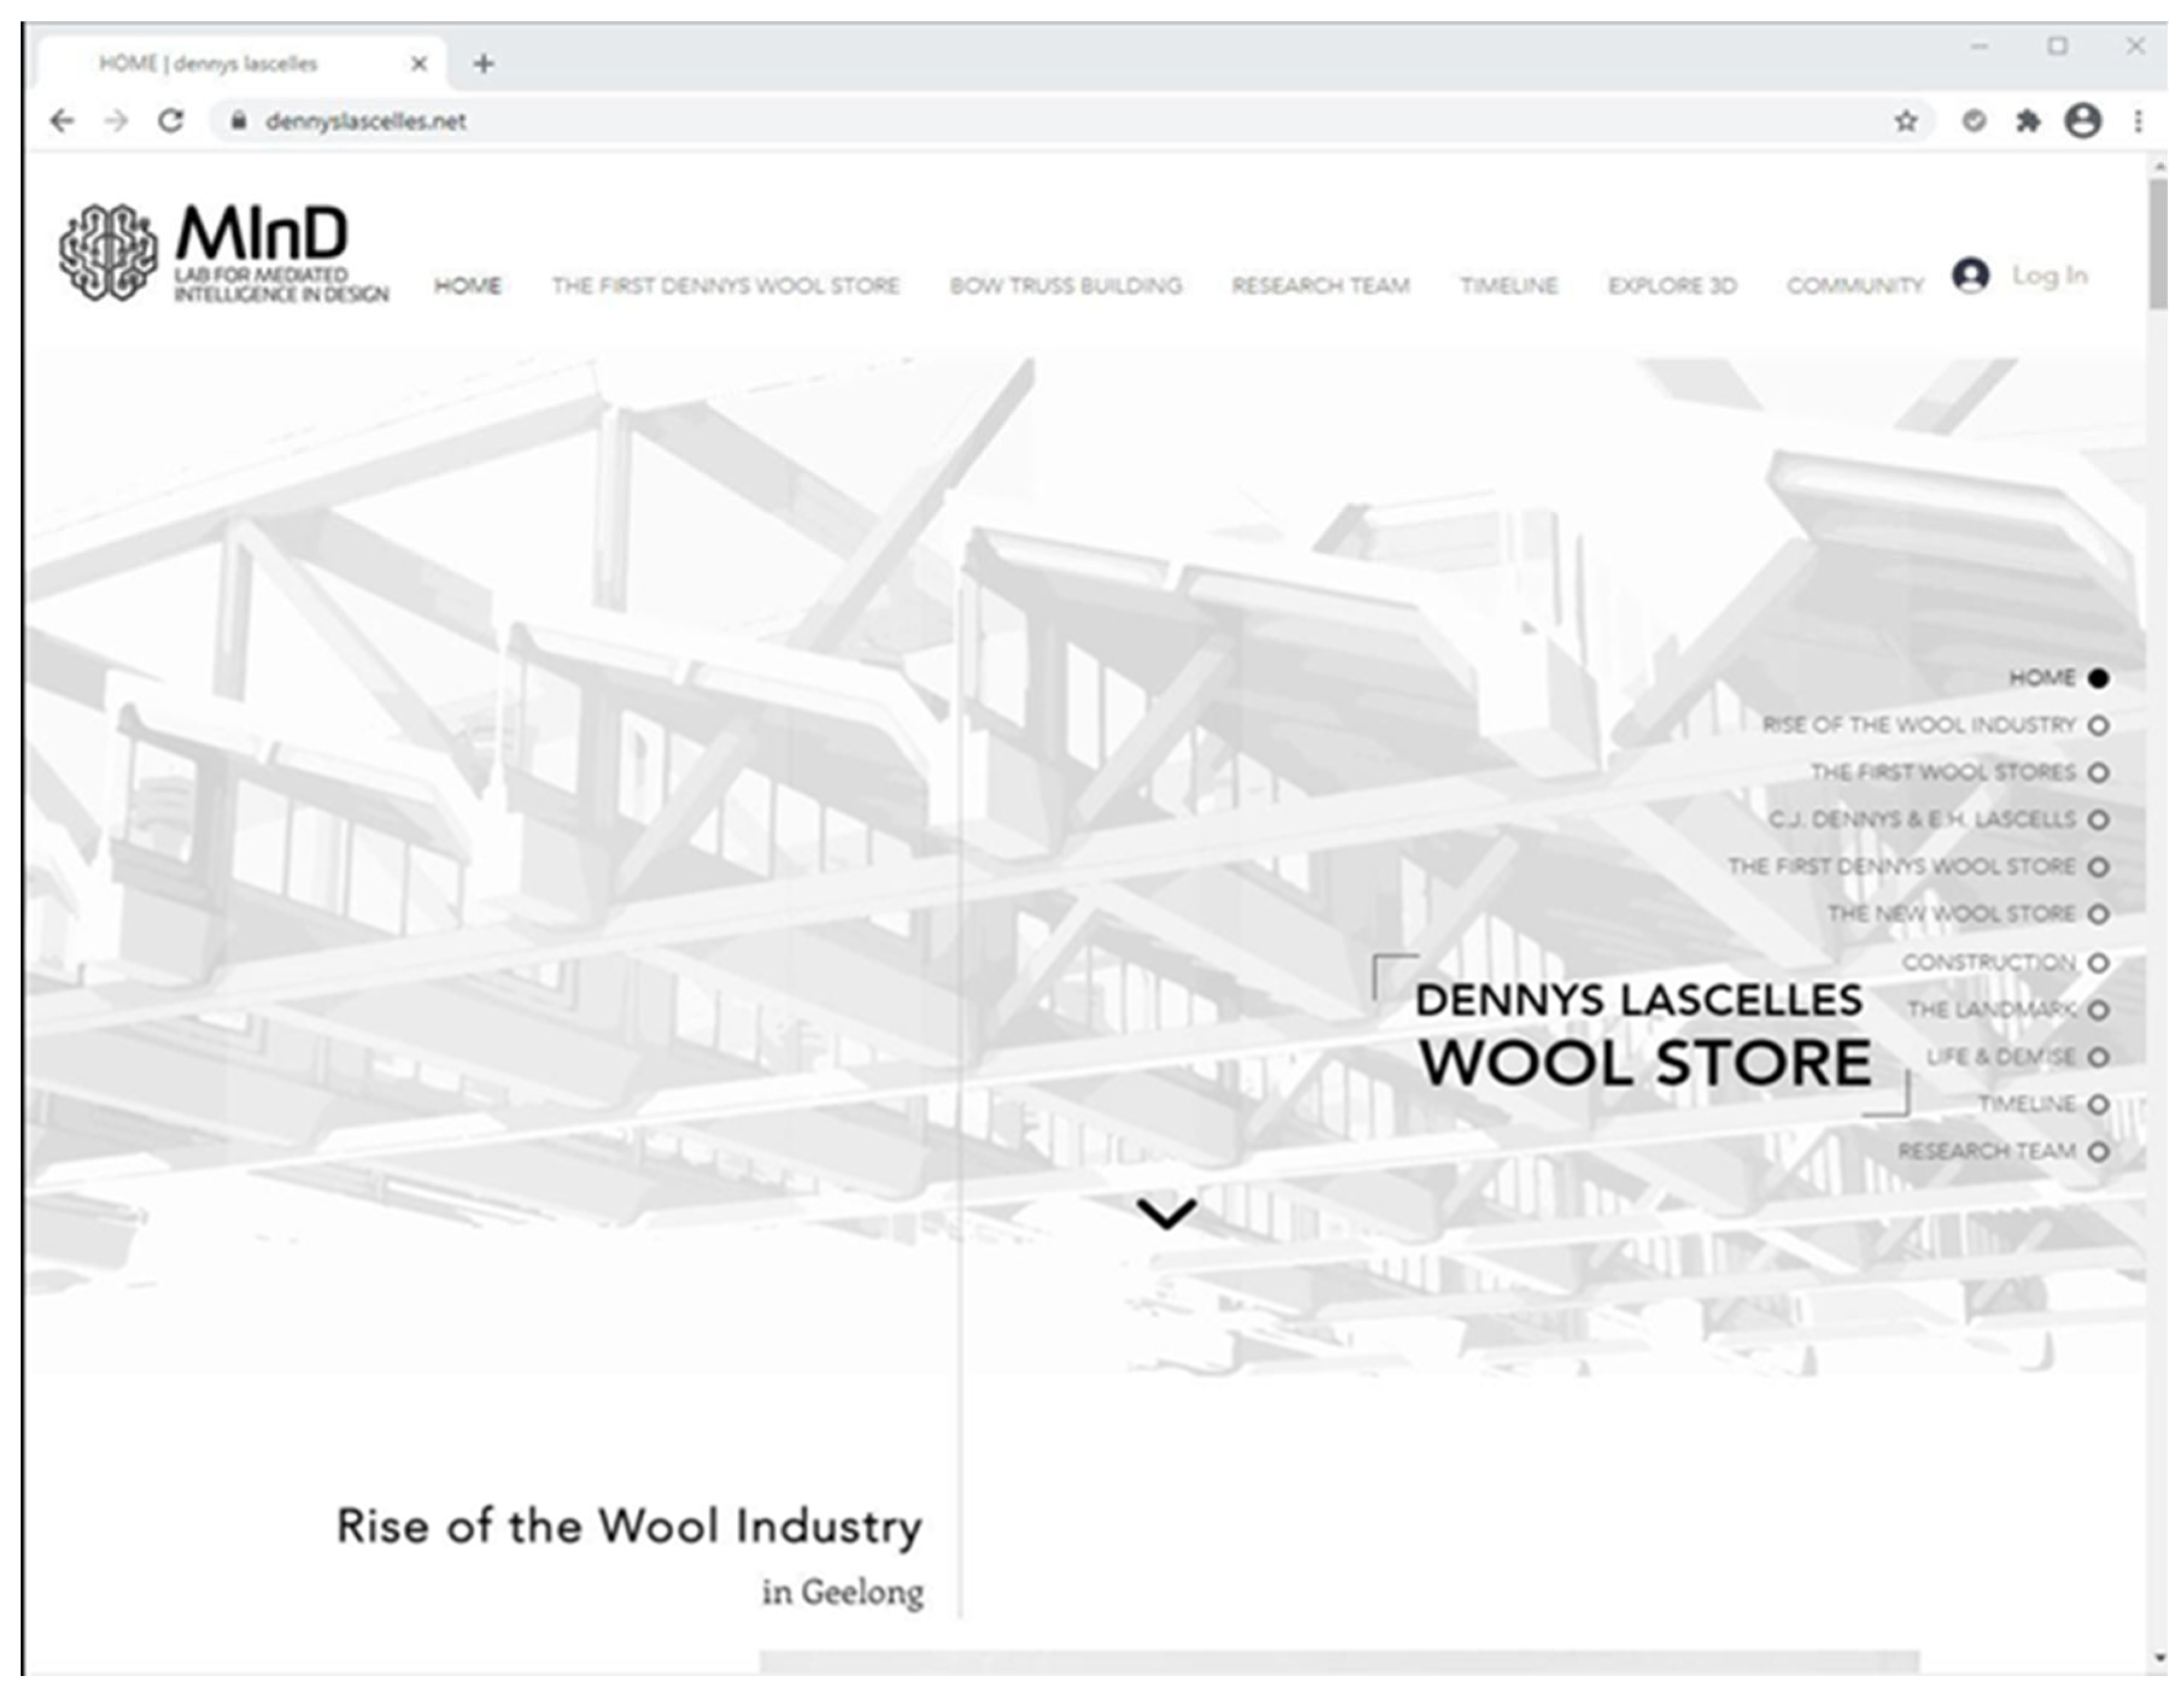Click scrollbar down arrow at bottom

pyautogui.click(x=2160, y=1658)
